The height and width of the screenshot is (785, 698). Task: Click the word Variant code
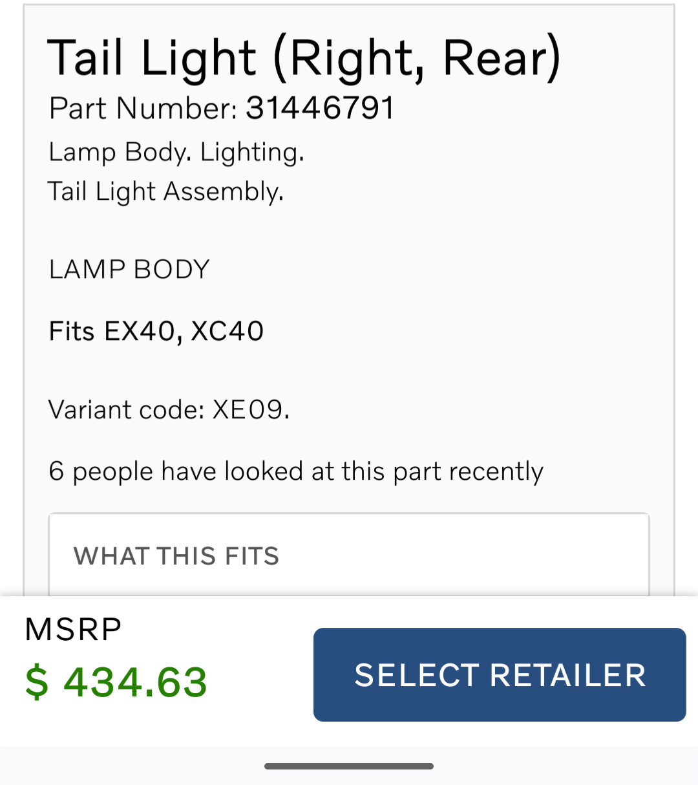coord(125,409)
